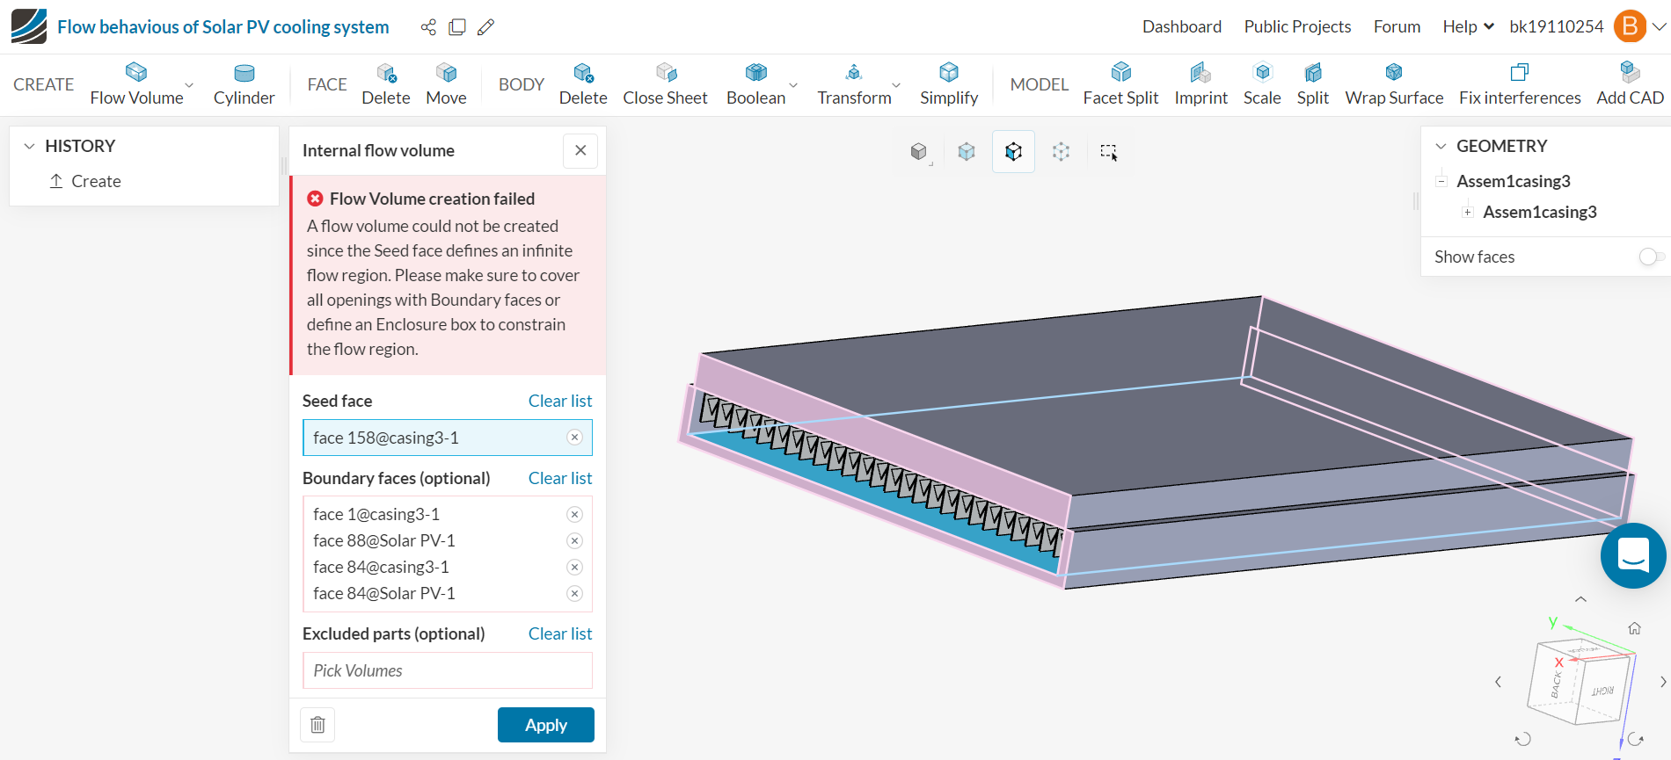Go to Public Projects

point(1296,27)
